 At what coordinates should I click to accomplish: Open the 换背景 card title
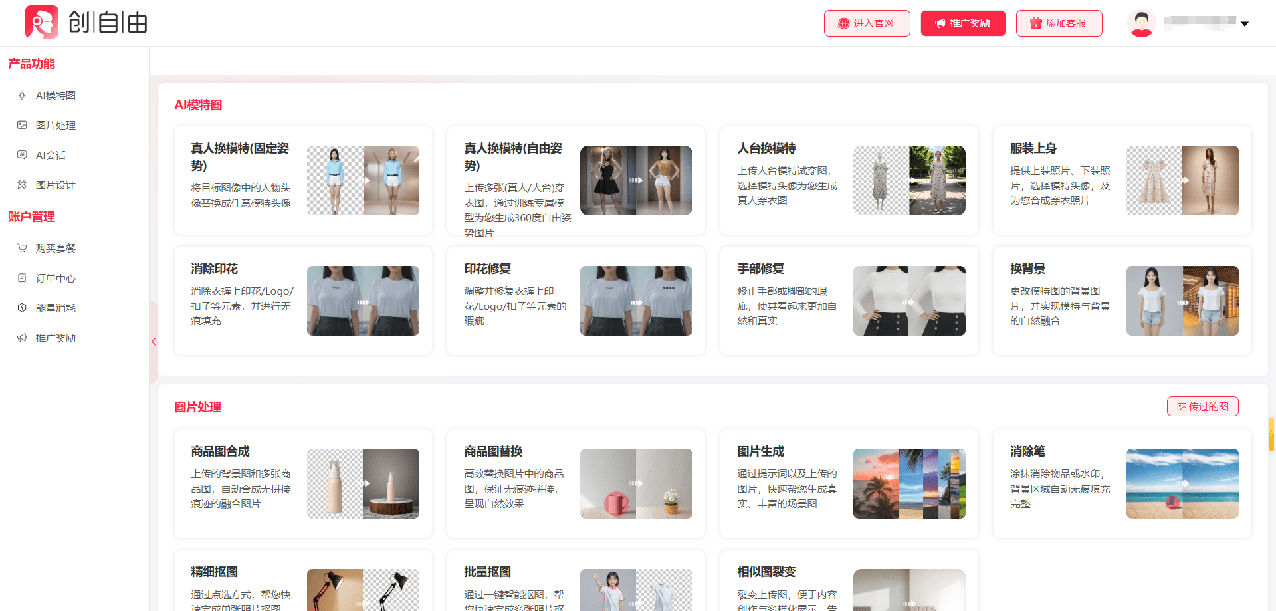click(x=1027, y=269)
